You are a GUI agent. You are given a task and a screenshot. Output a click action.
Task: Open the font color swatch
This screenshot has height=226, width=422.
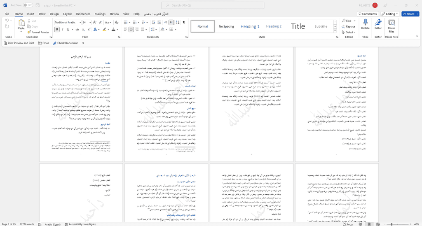pyautogui.click(x=113, y=30)
